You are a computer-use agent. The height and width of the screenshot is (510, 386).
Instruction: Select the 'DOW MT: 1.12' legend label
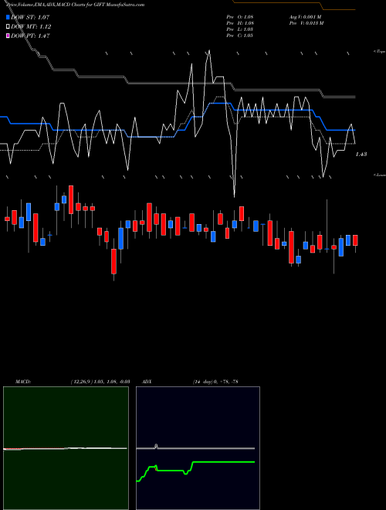31,27
